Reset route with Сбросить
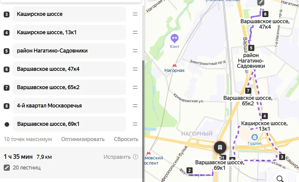 click(126, 139)
